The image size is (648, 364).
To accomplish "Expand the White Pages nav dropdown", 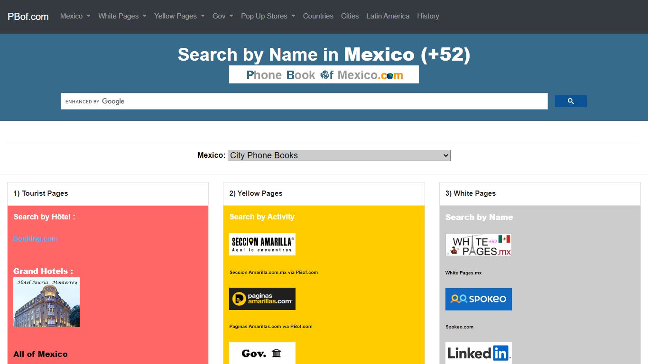I will pyautogui.click(x=122, y=16).
